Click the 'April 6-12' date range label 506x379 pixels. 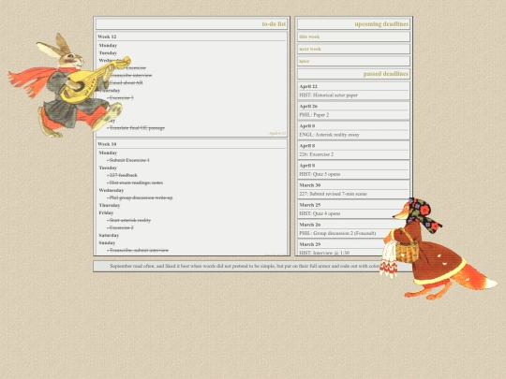(277, 133)
